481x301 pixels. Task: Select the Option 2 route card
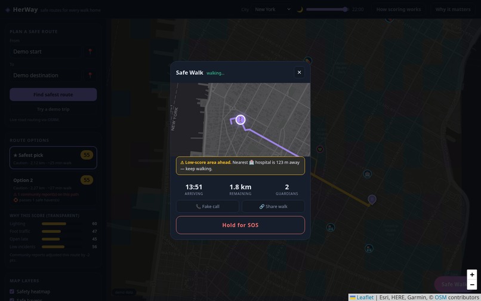click(x=53, y=189)
